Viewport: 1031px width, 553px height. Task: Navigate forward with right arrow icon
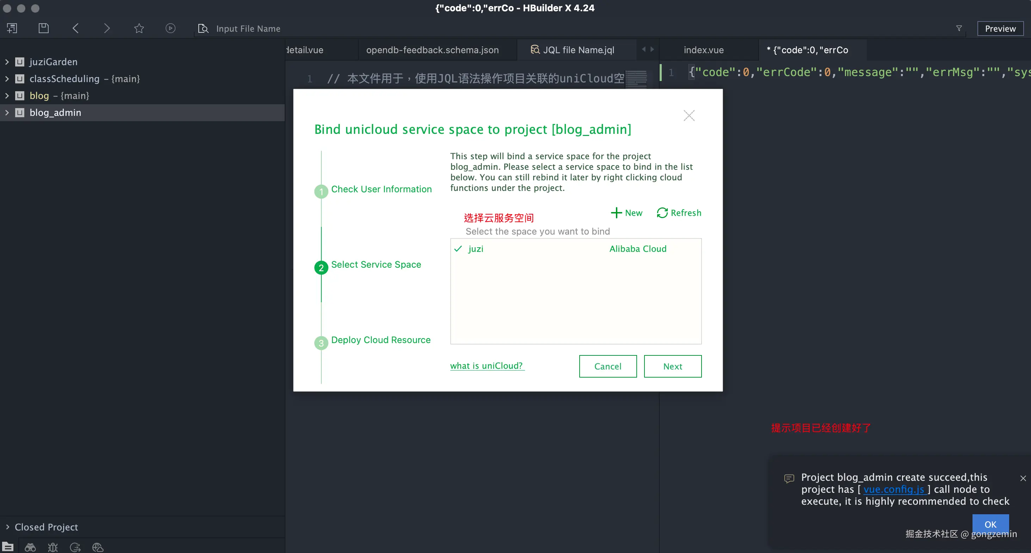click(x=106, y=29)
